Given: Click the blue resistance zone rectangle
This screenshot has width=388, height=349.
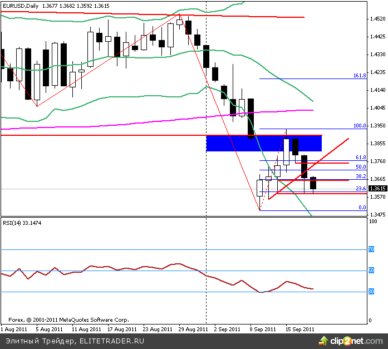Looking at the screenshot, I should pos(263,143).
